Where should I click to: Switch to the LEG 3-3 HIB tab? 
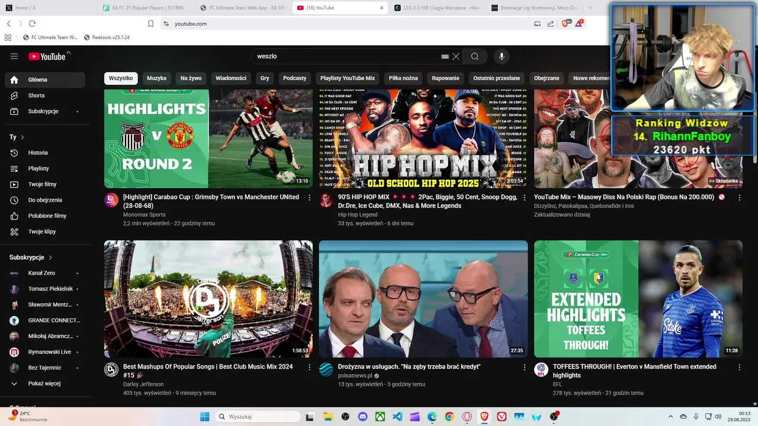tap(438, 8)
